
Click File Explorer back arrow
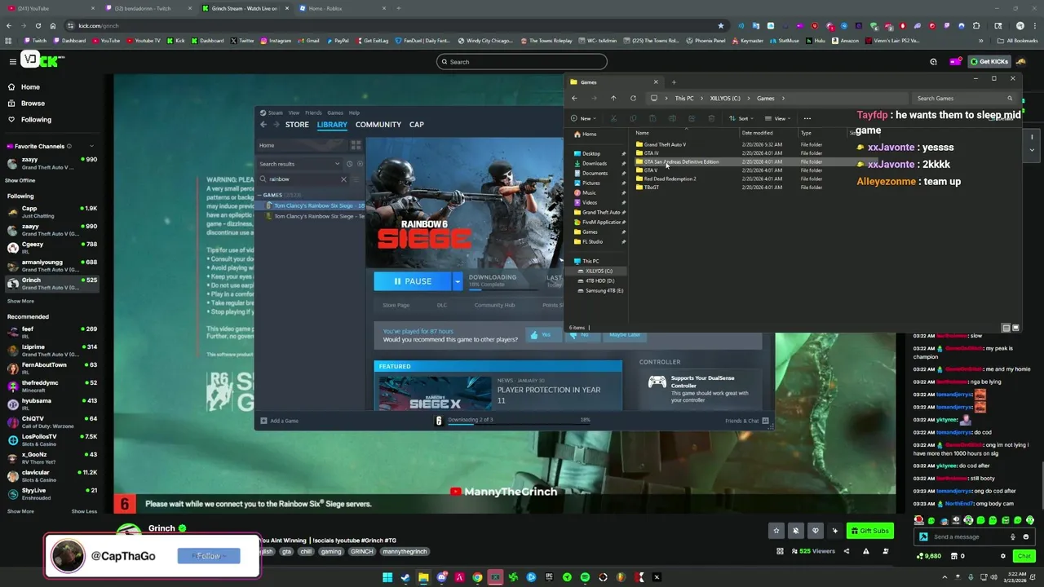coord(574,99)
